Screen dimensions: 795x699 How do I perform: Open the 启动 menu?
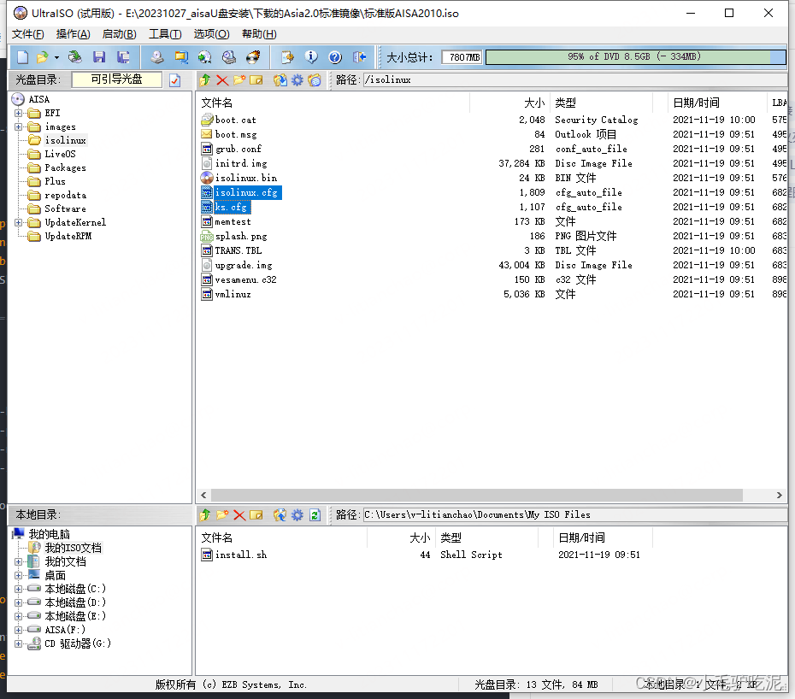tap(119, 33)
